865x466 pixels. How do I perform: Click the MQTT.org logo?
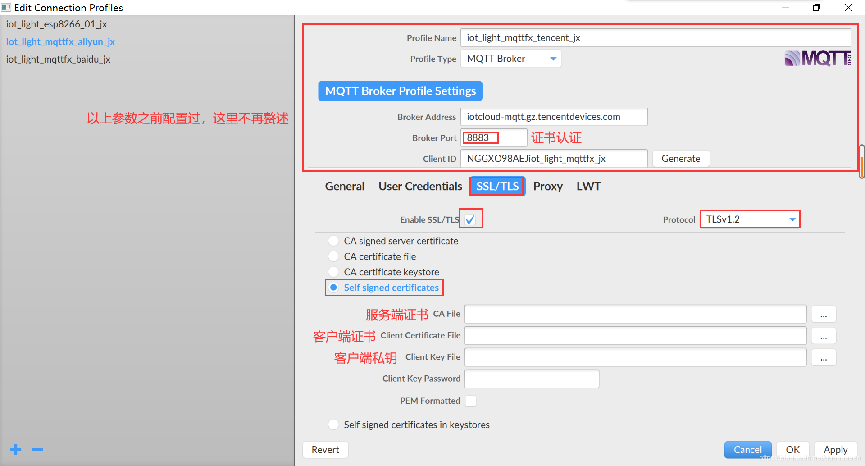(x=818, y=59)
